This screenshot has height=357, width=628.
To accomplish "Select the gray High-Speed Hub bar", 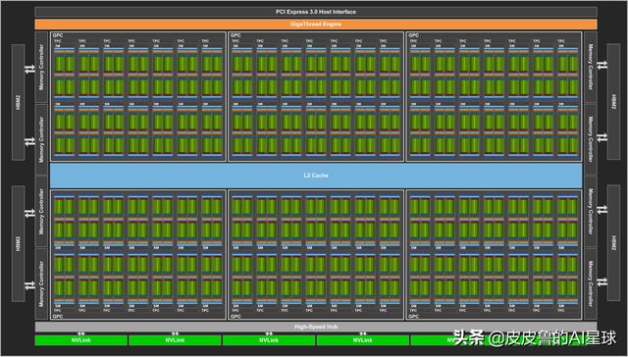I will [316, 327].
